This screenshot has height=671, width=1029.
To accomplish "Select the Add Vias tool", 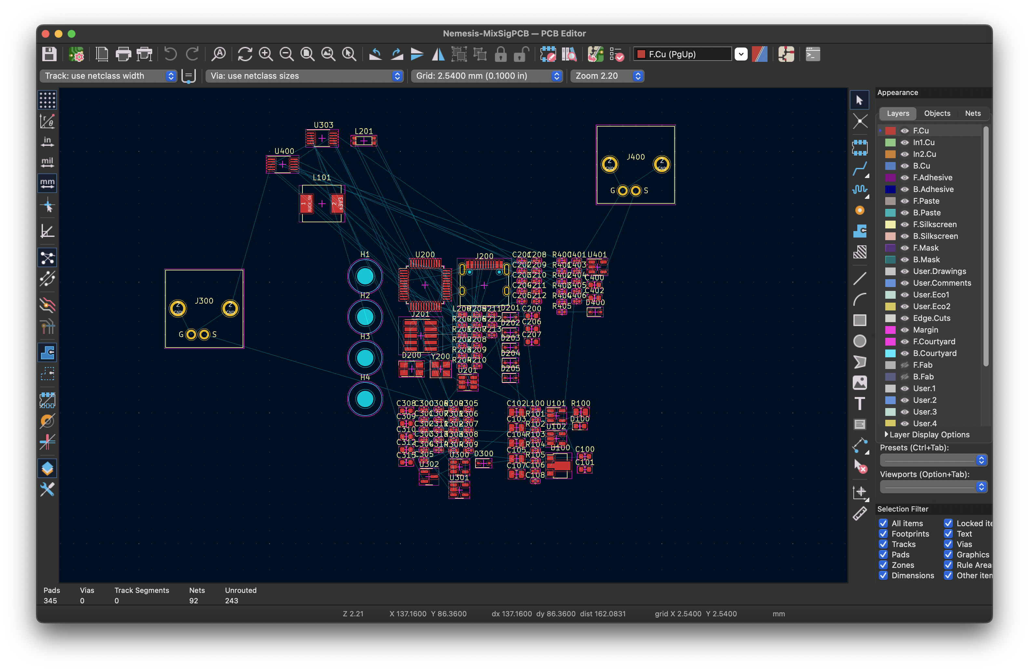I will pyautogui.click(x=860, y=210).
